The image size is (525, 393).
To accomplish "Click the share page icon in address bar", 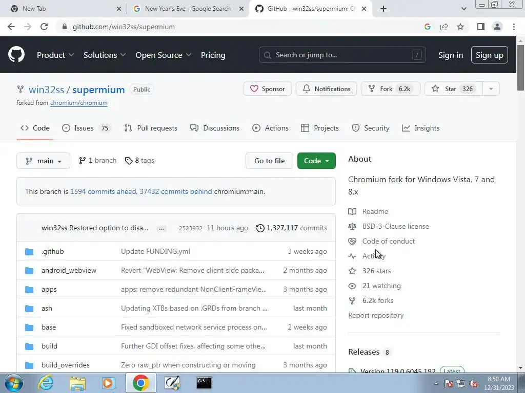I will 444,27.
